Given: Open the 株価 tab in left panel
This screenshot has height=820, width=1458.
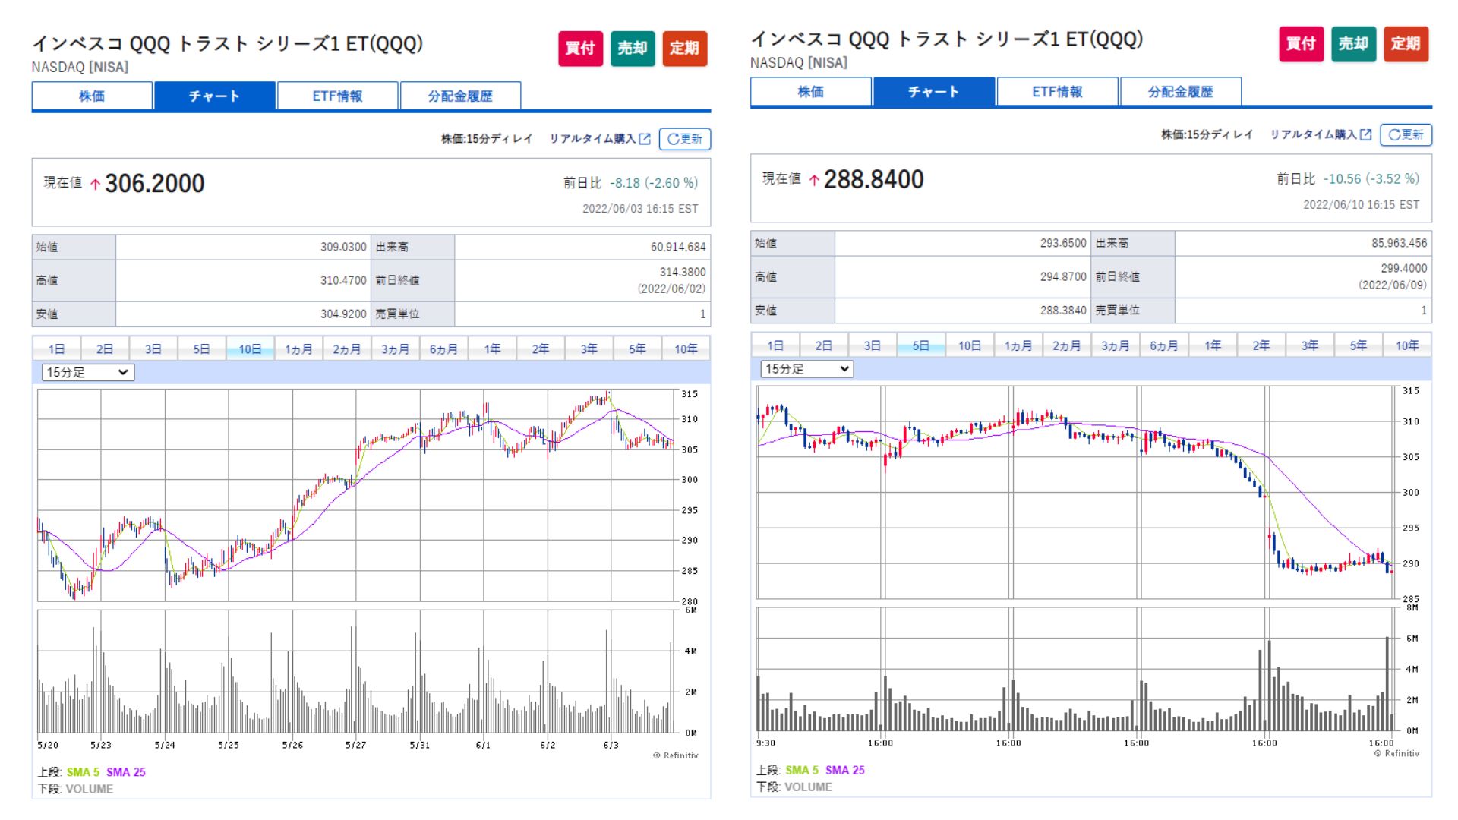Looking at the screenshot, I should click(92, 96).
